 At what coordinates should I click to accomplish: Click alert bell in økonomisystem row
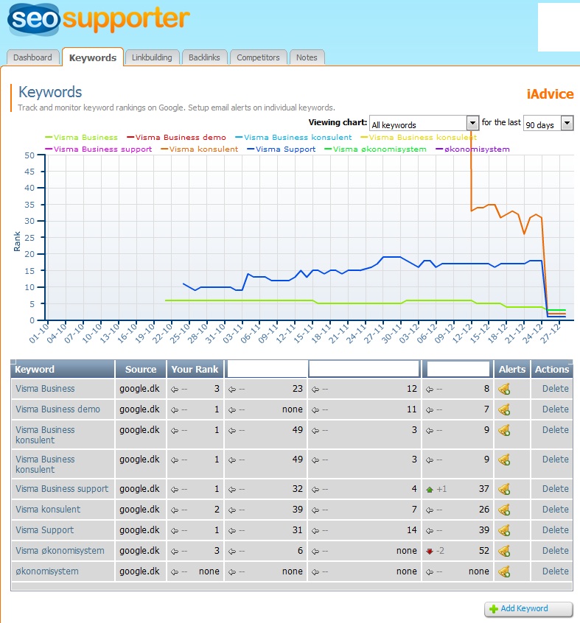coord(505,571)
